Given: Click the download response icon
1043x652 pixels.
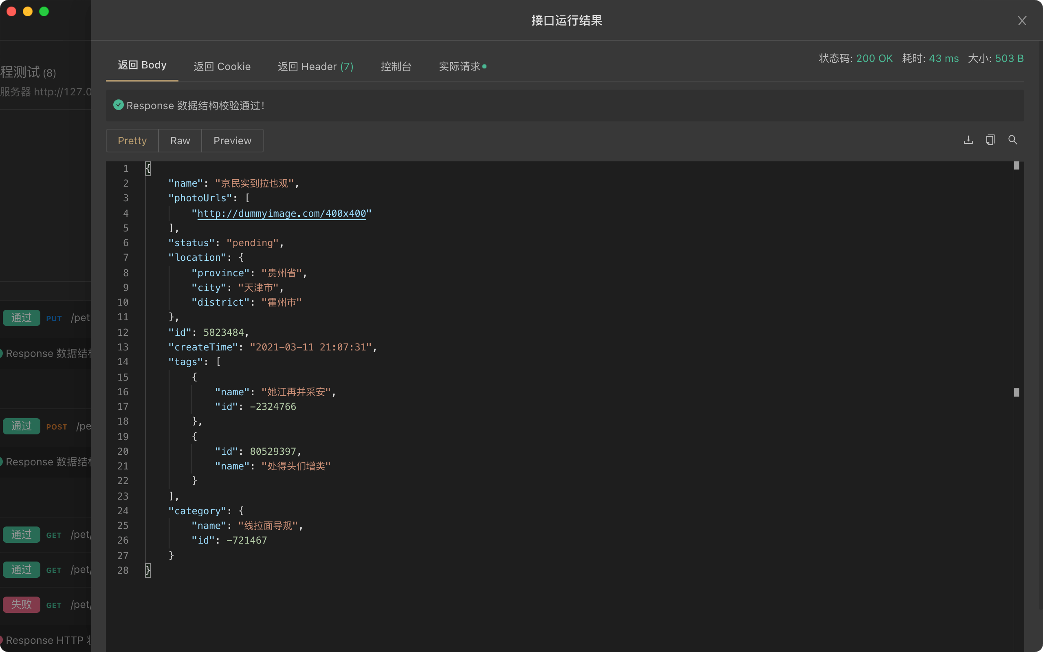Looking at the screenshot, I should [968, 140].
